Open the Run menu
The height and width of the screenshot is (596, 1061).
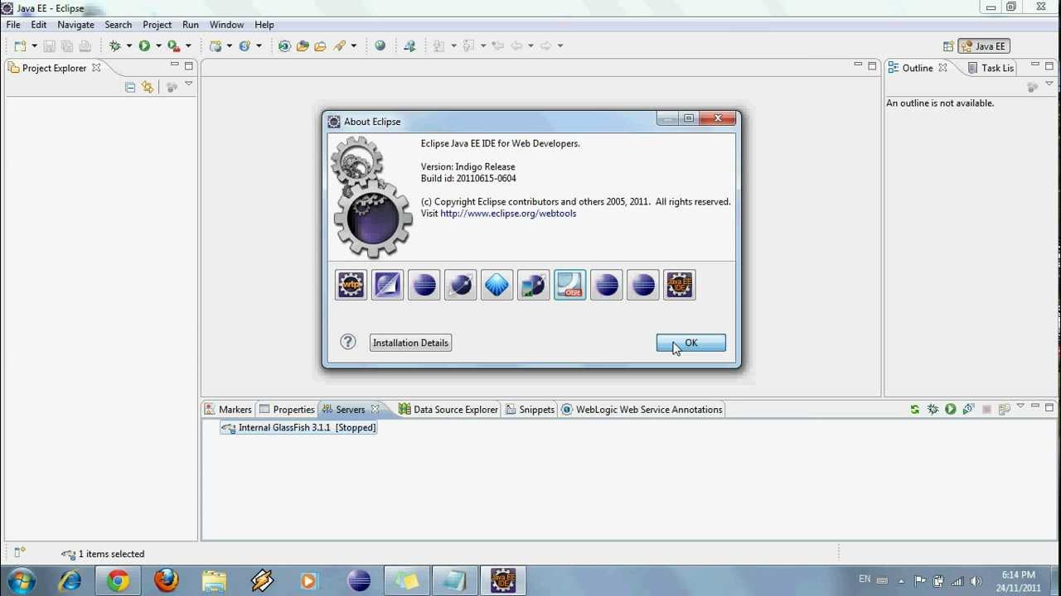[x=191, y=25]
